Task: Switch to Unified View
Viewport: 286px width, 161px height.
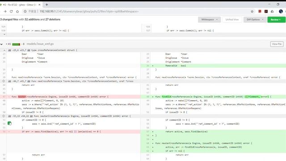Action: pos(232,20)
